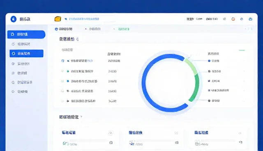Switch to the tab with the blue circle icon
The height and width of the screenshot is (151, 263).
point(64,29)
